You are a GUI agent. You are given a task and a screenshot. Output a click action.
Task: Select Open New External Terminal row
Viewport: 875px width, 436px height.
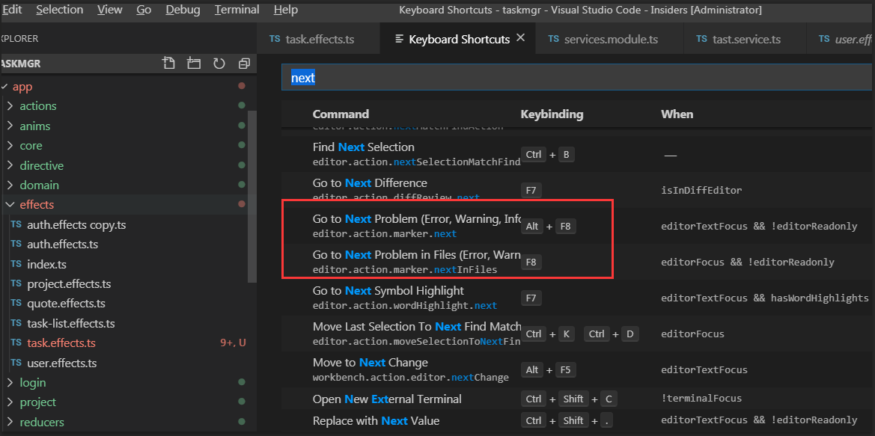[x=578, y=399]
